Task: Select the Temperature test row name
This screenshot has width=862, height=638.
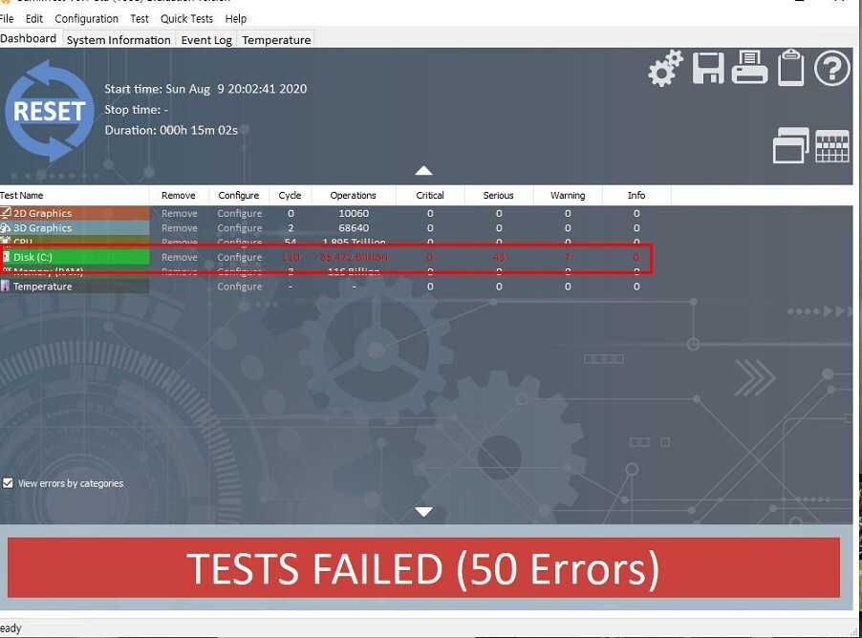Action: [43, 287]
